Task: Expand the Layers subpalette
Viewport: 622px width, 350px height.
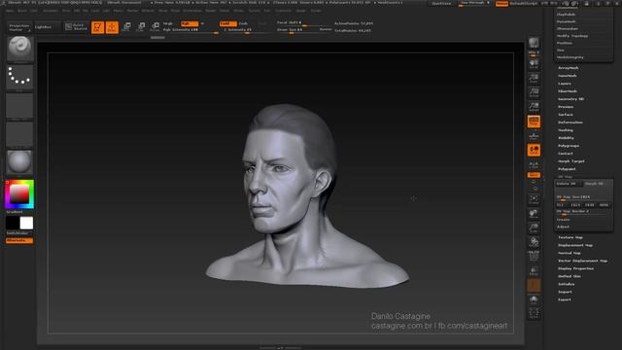Action: pos(565,84)
